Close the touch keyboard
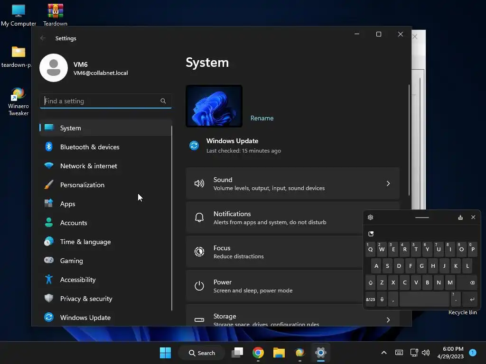Viewport: 486px width, 364px height. [x=473, y=217]
